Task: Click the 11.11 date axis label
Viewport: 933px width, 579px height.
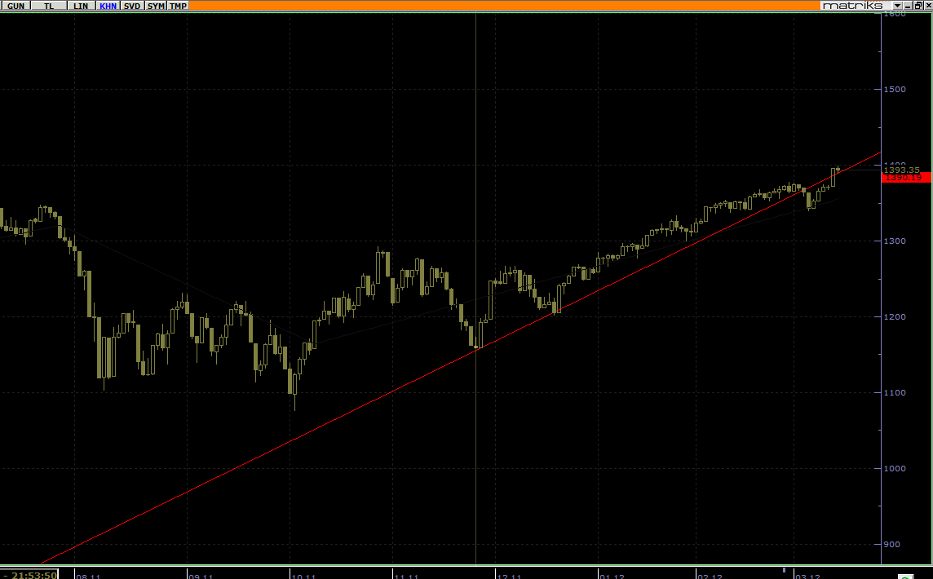Action: (406, 576)
